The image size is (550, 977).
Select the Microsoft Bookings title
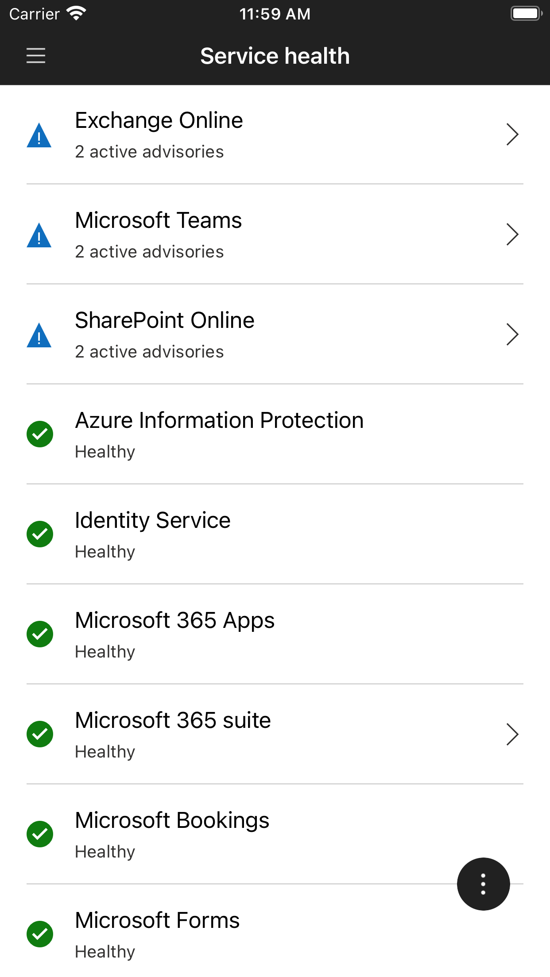click(172, 820)
